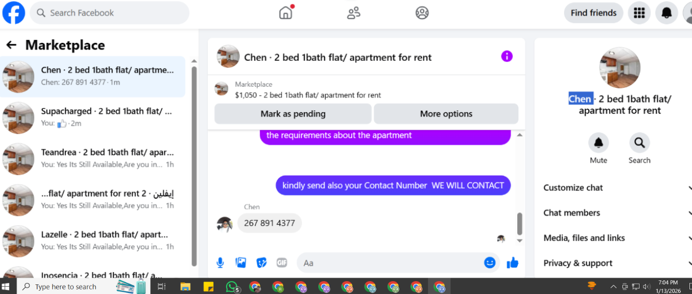692x294 pixels.
Task: Attach a photo with the image icon
Action: tap(241, 262)
